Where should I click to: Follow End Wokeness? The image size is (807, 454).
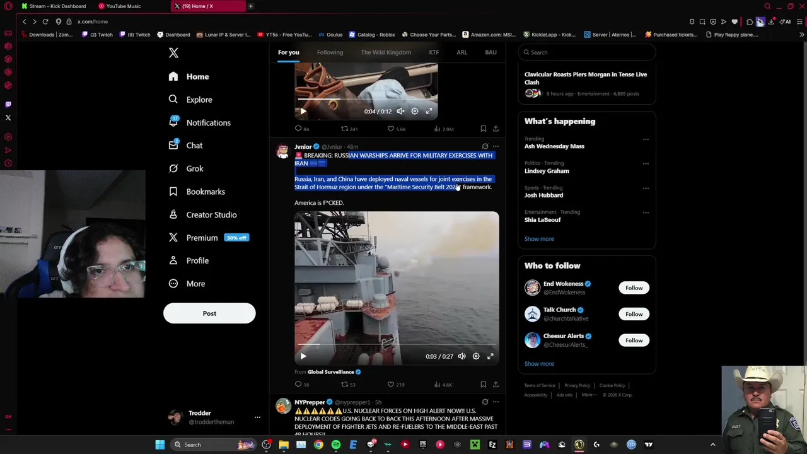click(x=634, y=288)
